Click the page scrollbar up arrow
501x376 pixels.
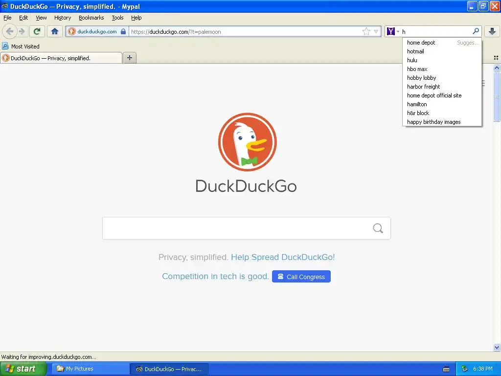pos(497,68)
